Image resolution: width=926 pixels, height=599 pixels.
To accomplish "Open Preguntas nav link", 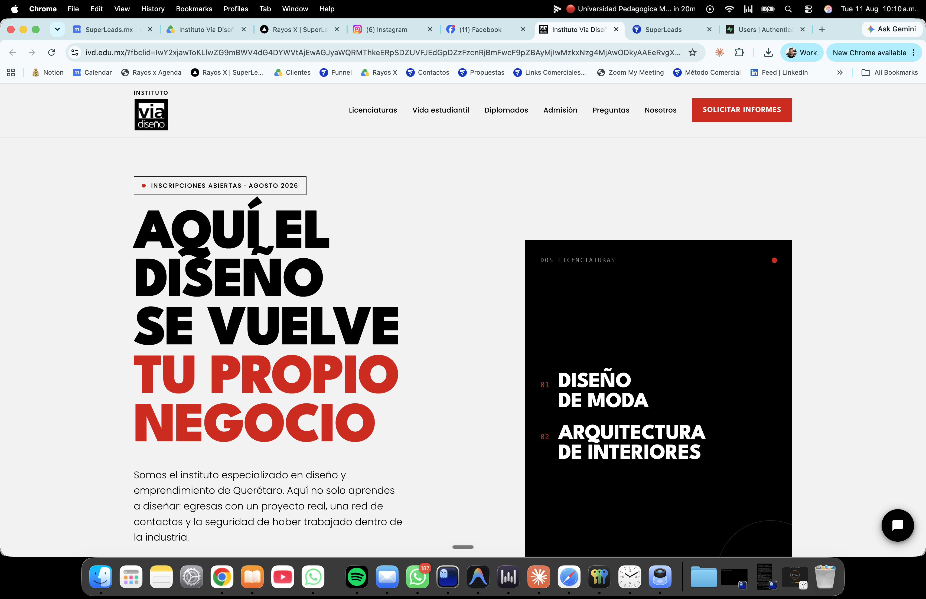I will tap(611, 110).
